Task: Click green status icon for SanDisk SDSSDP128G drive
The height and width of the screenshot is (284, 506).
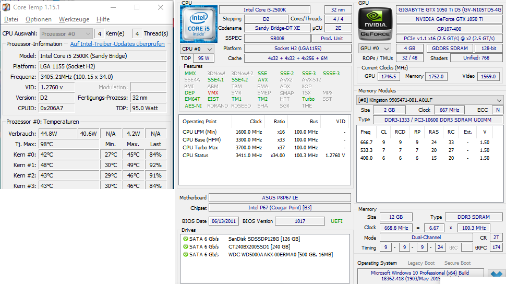Action: click(x=186, y=239)
